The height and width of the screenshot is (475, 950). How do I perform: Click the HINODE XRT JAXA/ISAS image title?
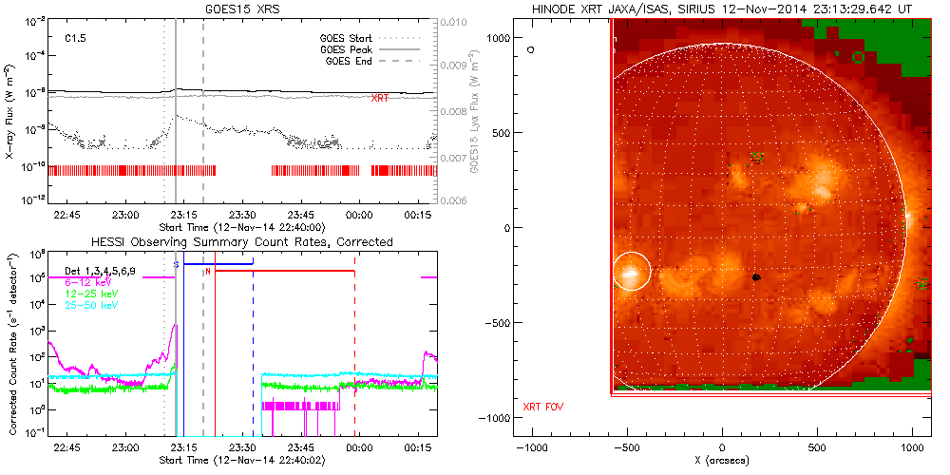click(x=724, y=9)
